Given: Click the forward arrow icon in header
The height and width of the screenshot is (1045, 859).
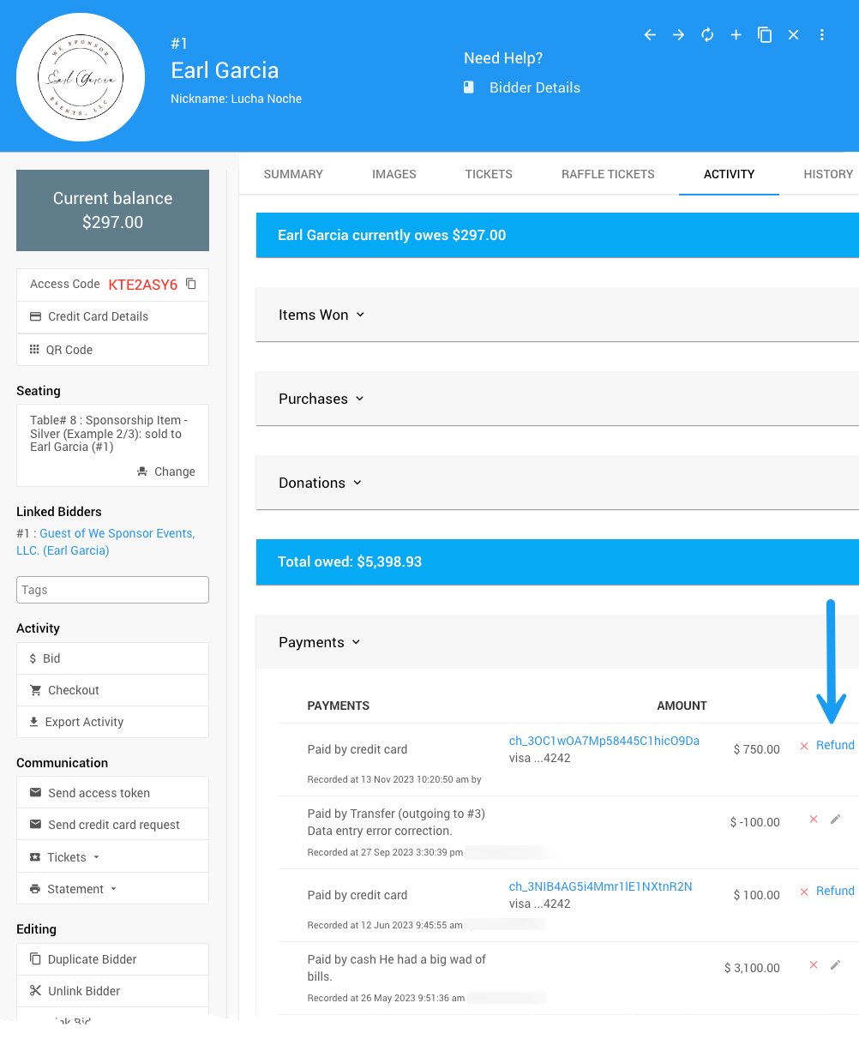Looking at the screenshot, I should (678, 35).
